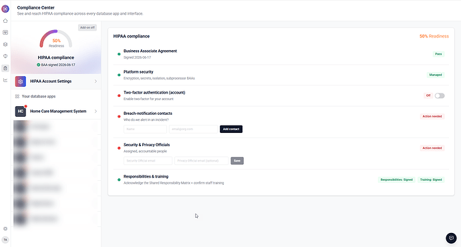461x247 pixels.
Task: Click Security & Privacy Officials title
Action: 147,145
